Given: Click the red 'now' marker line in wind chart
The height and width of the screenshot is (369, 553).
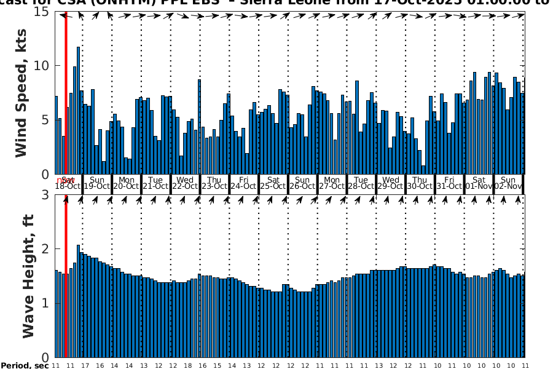Looking at the screenshot, I should coord(66,92).
